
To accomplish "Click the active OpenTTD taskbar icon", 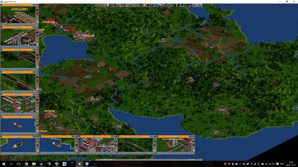I will [80, 164].
